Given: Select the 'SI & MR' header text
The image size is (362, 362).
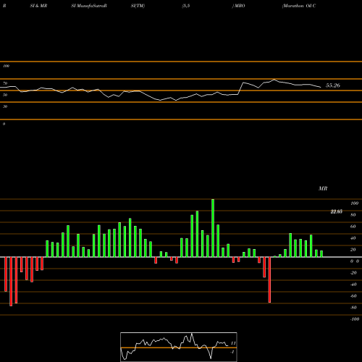Looking at the screenshot, I should tap(38, 6).
